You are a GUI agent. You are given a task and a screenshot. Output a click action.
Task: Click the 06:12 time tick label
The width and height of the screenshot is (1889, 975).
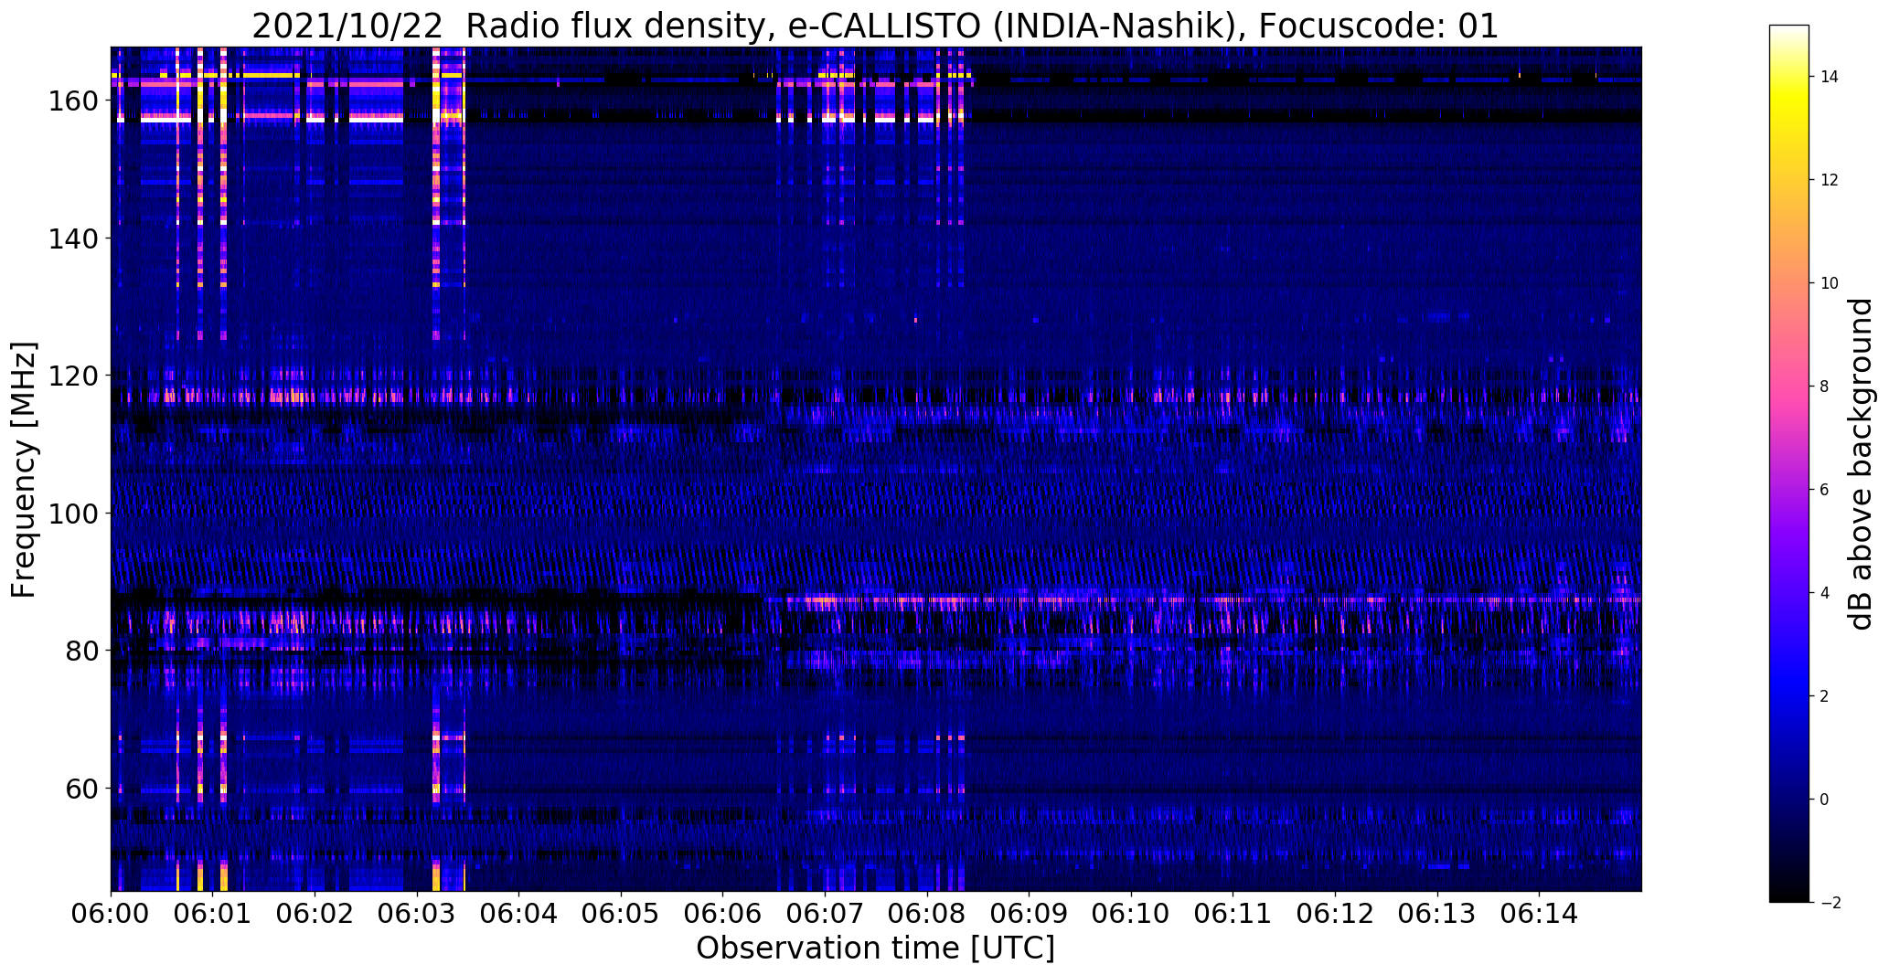click(1336, 914)
